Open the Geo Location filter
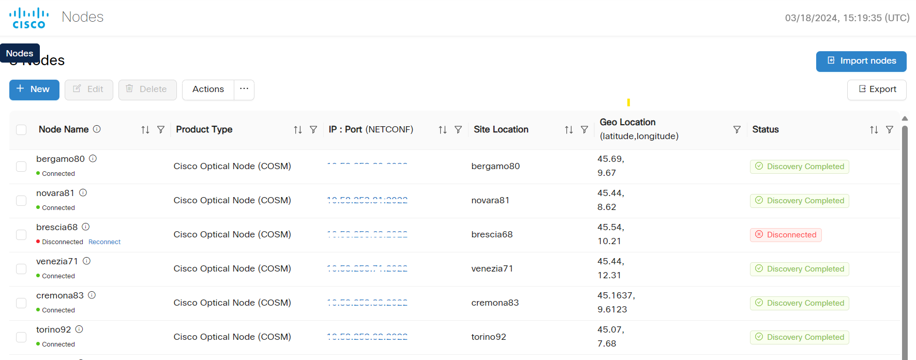Screen dimensions: 916x360 pyautogui.click(x=737, y=130)
